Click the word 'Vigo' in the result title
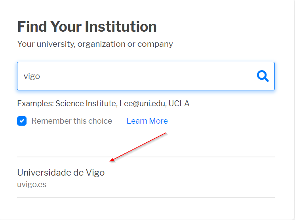The width and height of the screenshot is (295, 220). pyautogui.click(x=95, y=173)
